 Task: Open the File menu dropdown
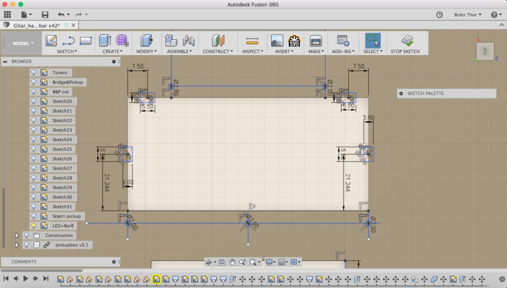click(x=26, y=15)
